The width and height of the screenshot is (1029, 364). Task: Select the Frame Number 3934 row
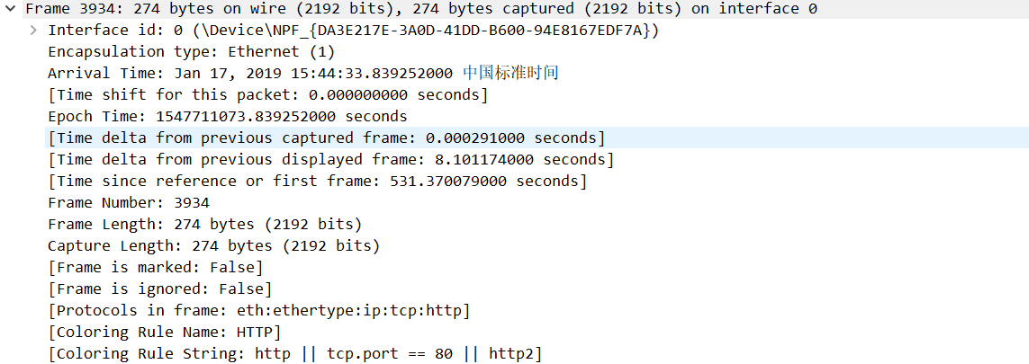click(128, 203)
